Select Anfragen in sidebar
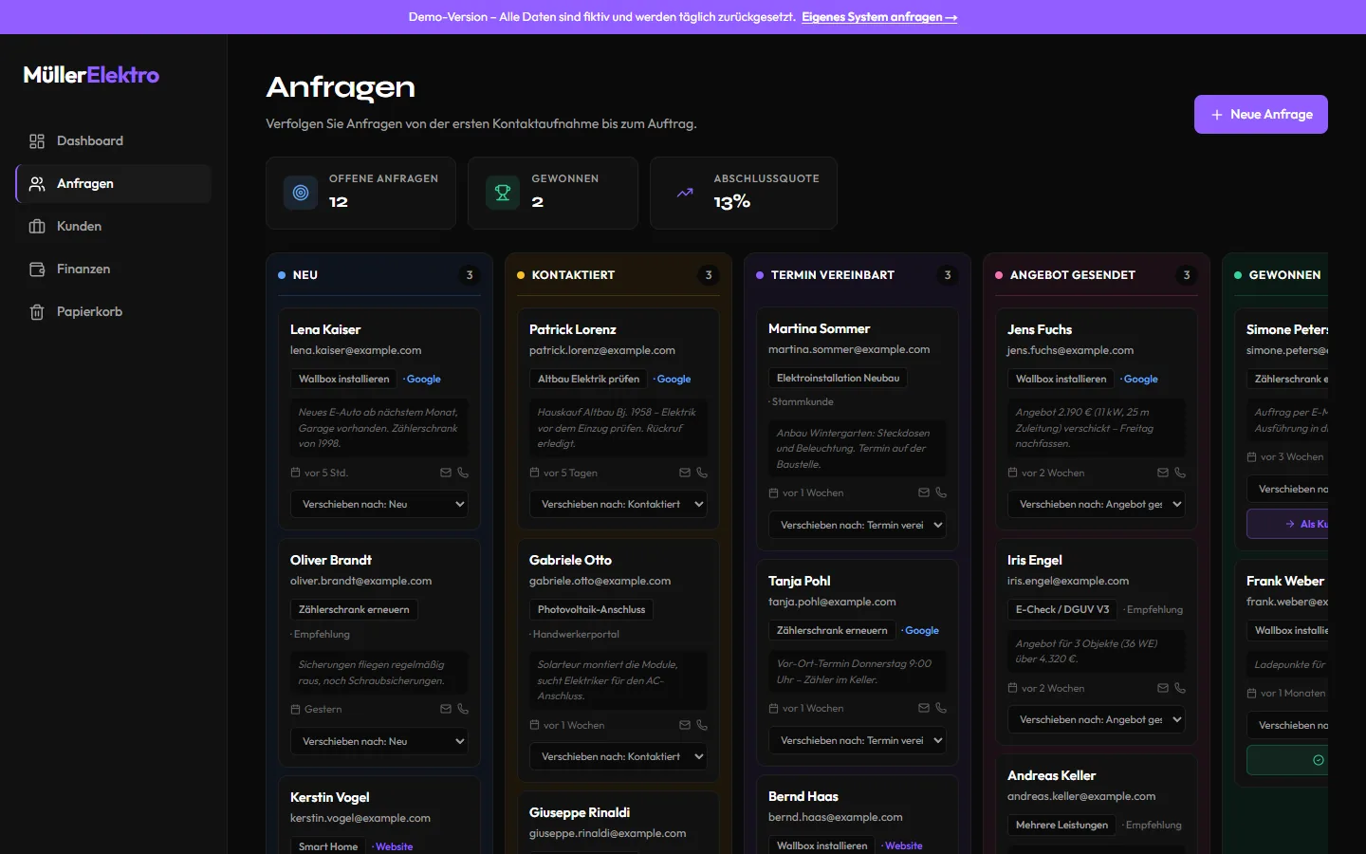1366x854 pixels. pyautogui.click(x=113, y=183)
